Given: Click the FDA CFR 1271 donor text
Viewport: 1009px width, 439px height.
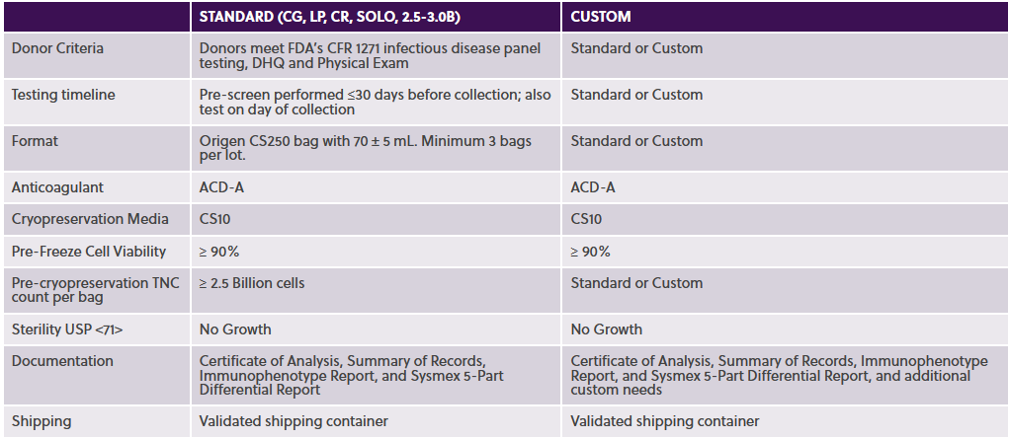Looking at the screenshot, I should (x=370, y=56).
